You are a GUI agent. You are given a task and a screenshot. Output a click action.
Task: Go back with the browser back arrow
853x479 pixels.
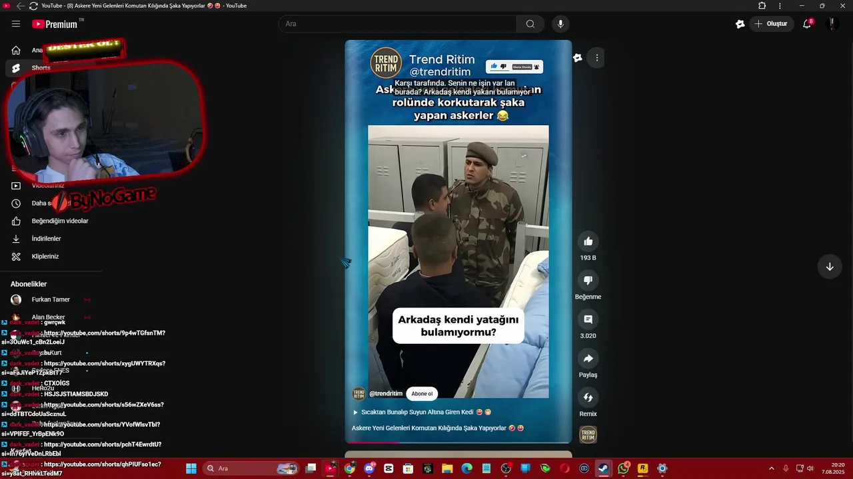pos(20,6)
